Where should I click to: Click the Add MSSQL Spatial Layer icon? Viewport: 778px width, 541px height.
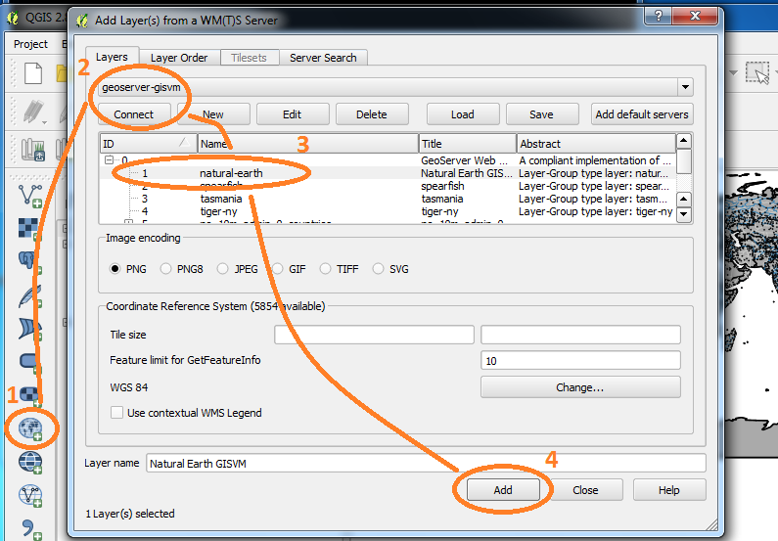click(x=30, y=329)
